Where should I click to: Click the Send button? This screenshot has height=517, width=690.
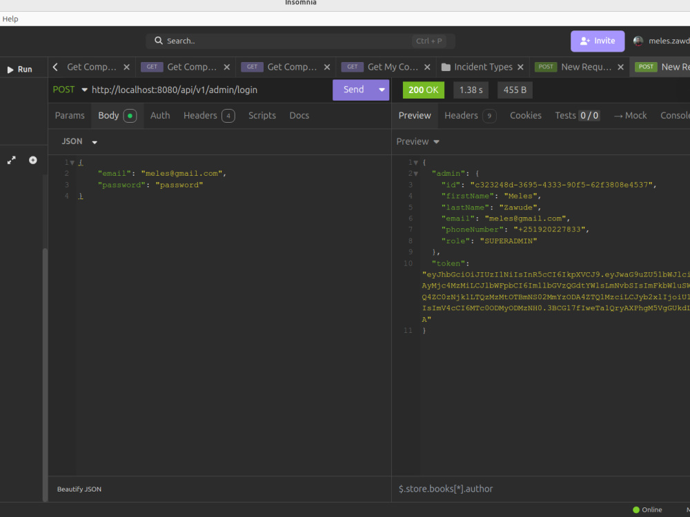(x=353, y=90)
